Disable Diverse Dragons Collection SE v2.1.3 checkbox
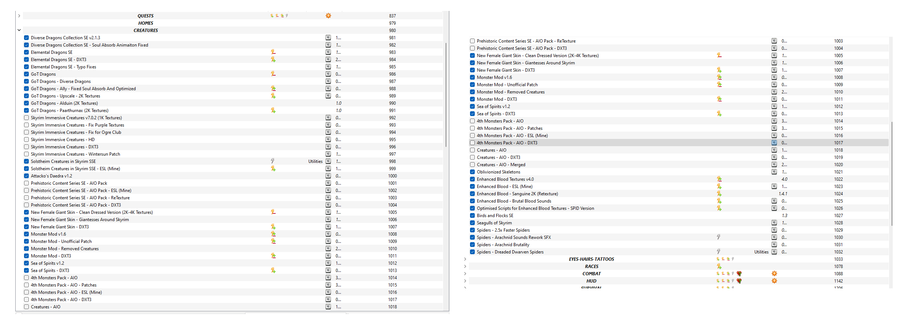 [x=26, y=37]
